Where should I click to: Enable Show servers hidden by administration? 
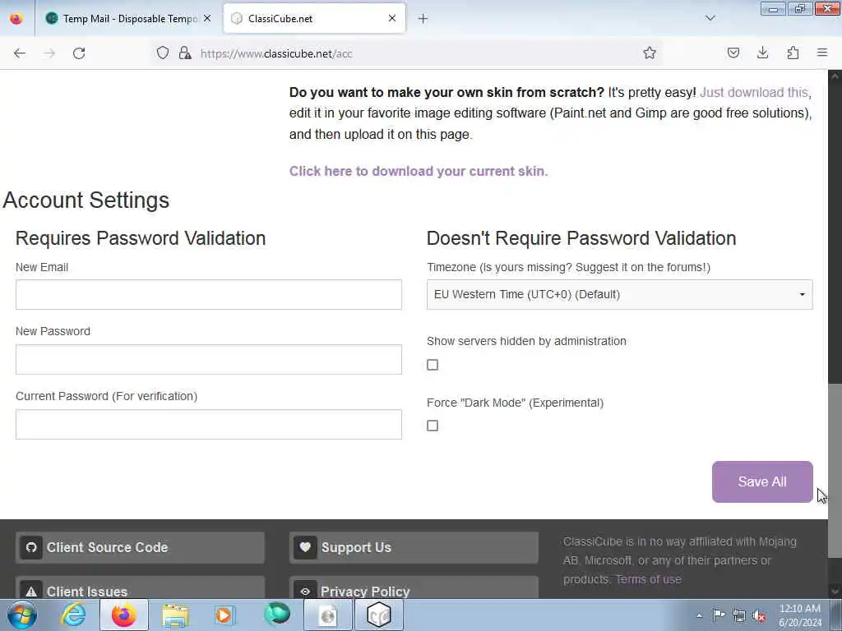point(433,365)
